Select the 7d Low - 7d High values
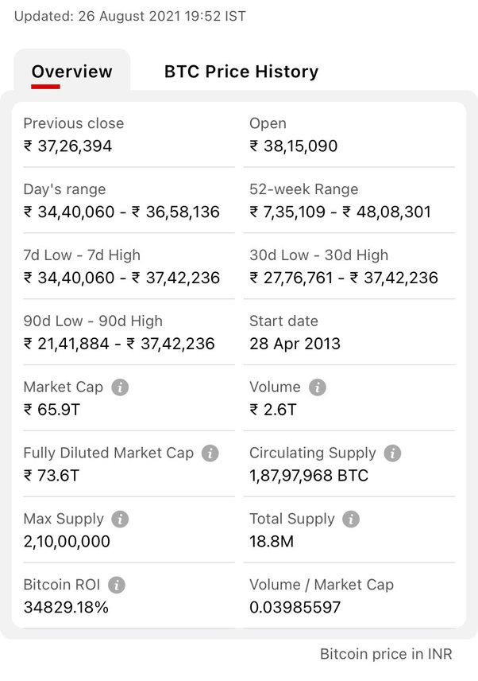Viewport: 478px width, 681px height. pos(121,278)
